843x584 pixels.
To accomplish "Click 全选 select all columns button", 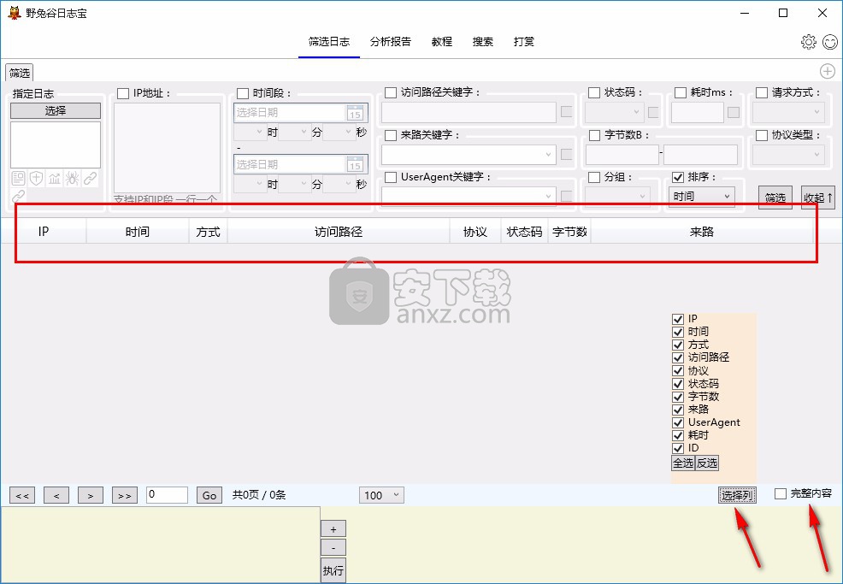I will [x=683, y=463].
